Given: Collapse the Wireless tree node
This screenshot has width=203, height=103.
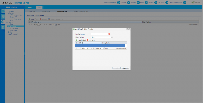Looking at the screenshot, I should point(7,13).
